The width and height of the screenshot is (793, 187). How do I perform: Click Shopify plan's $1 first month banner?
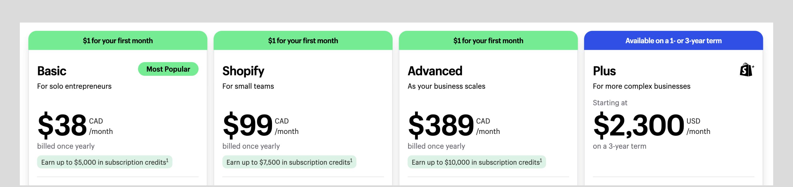pyautogui.click(x=303, y=41)
